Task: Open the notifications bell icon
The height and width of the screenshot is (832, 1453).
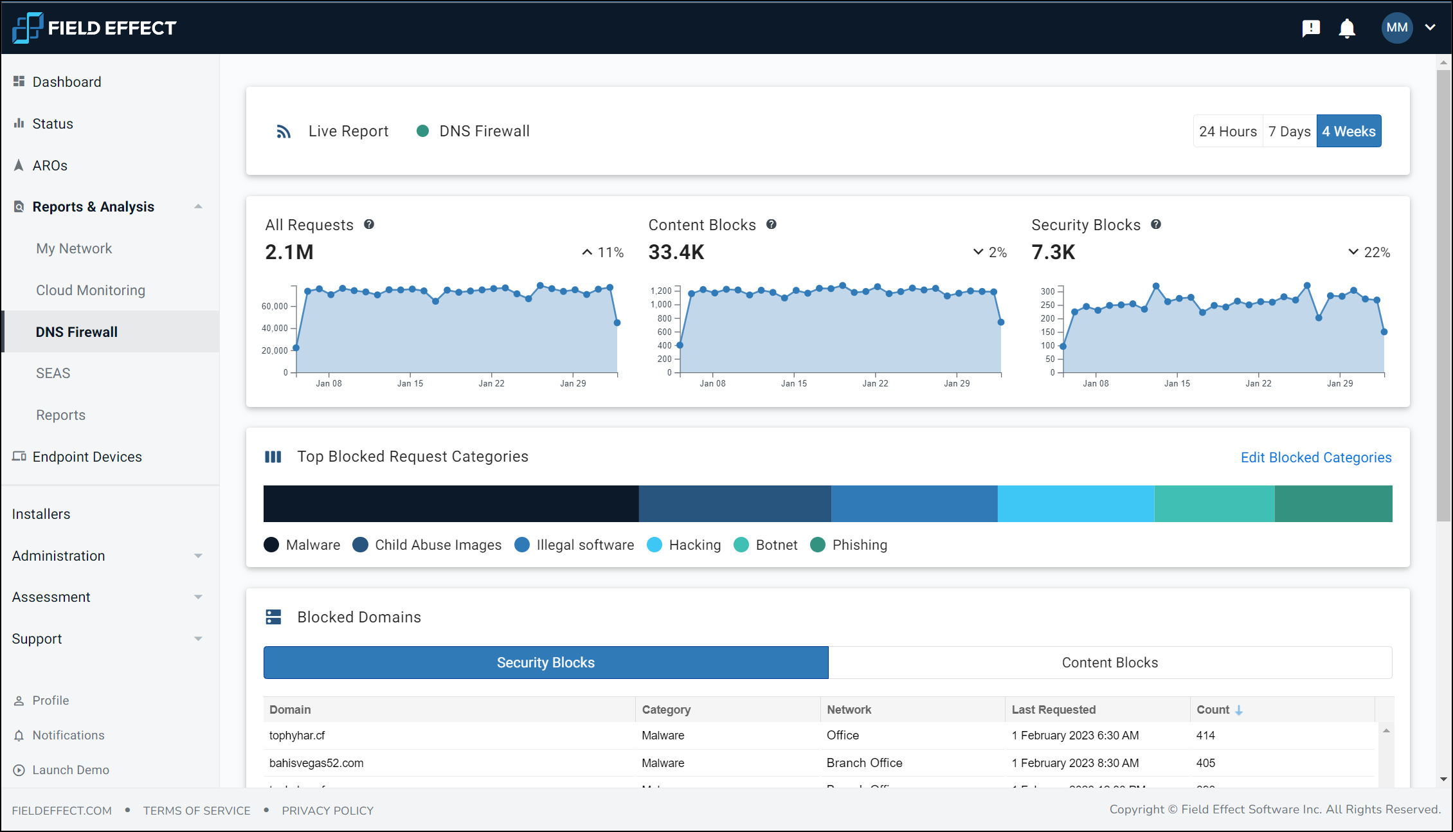Action: 1347,28
